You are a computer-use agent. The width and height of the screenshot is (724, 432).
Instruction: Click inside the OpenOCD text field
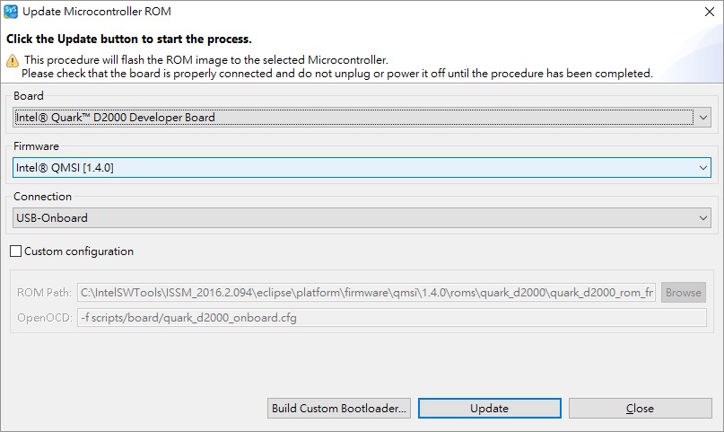coord(392,317)
